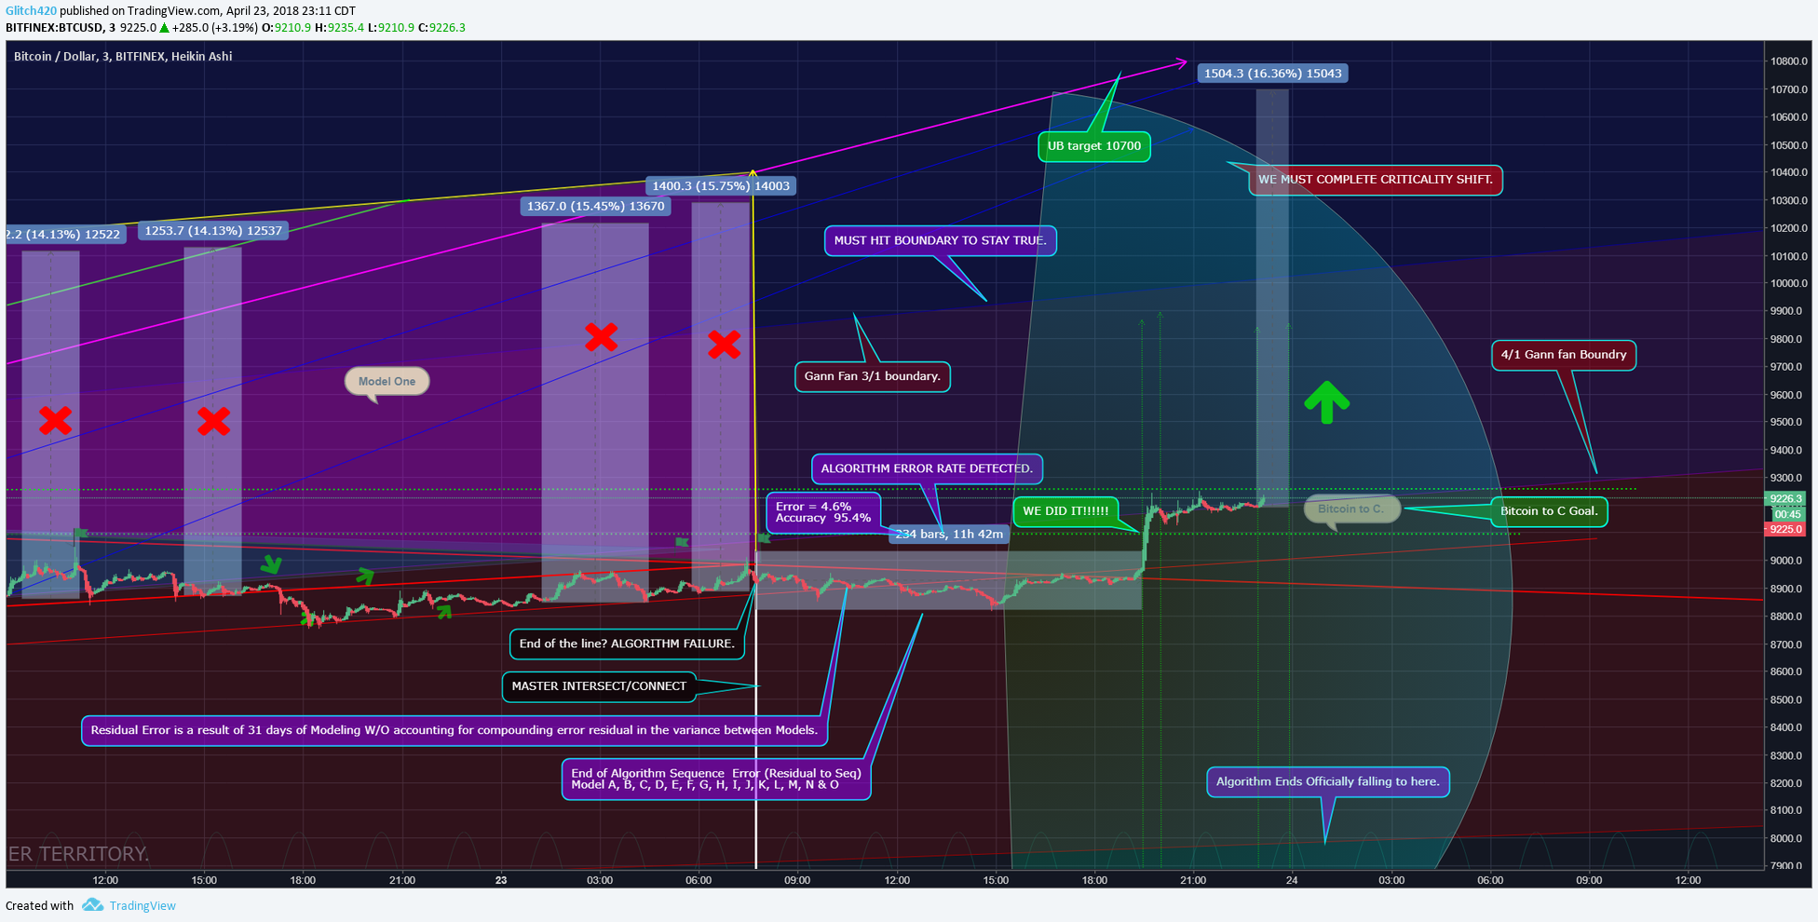Click the '23' date label on the time axis

click(501, 880)
